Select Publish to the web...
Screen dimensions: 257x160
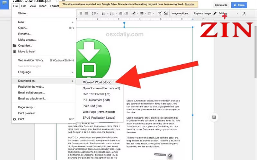44,87
